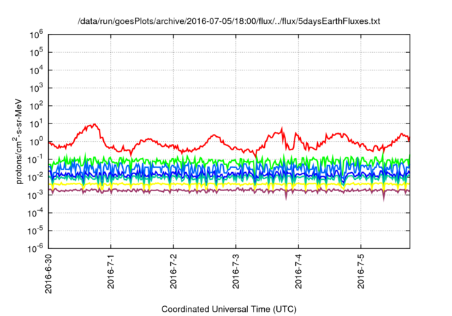Viewport: 452px width, 316px height.
Task: Click the '2016-7-5' date tick label
Action: [x=361, y=271]
